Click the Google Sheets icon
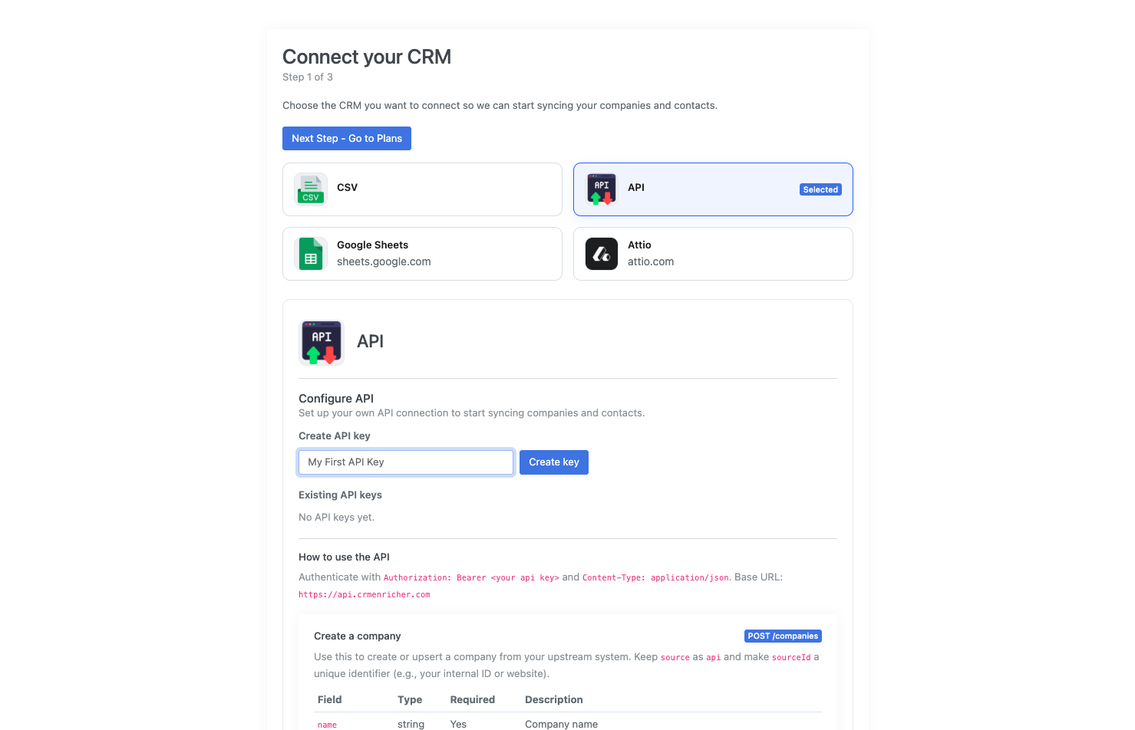This screenshot has width=1135, height=730. click(311, 254)
